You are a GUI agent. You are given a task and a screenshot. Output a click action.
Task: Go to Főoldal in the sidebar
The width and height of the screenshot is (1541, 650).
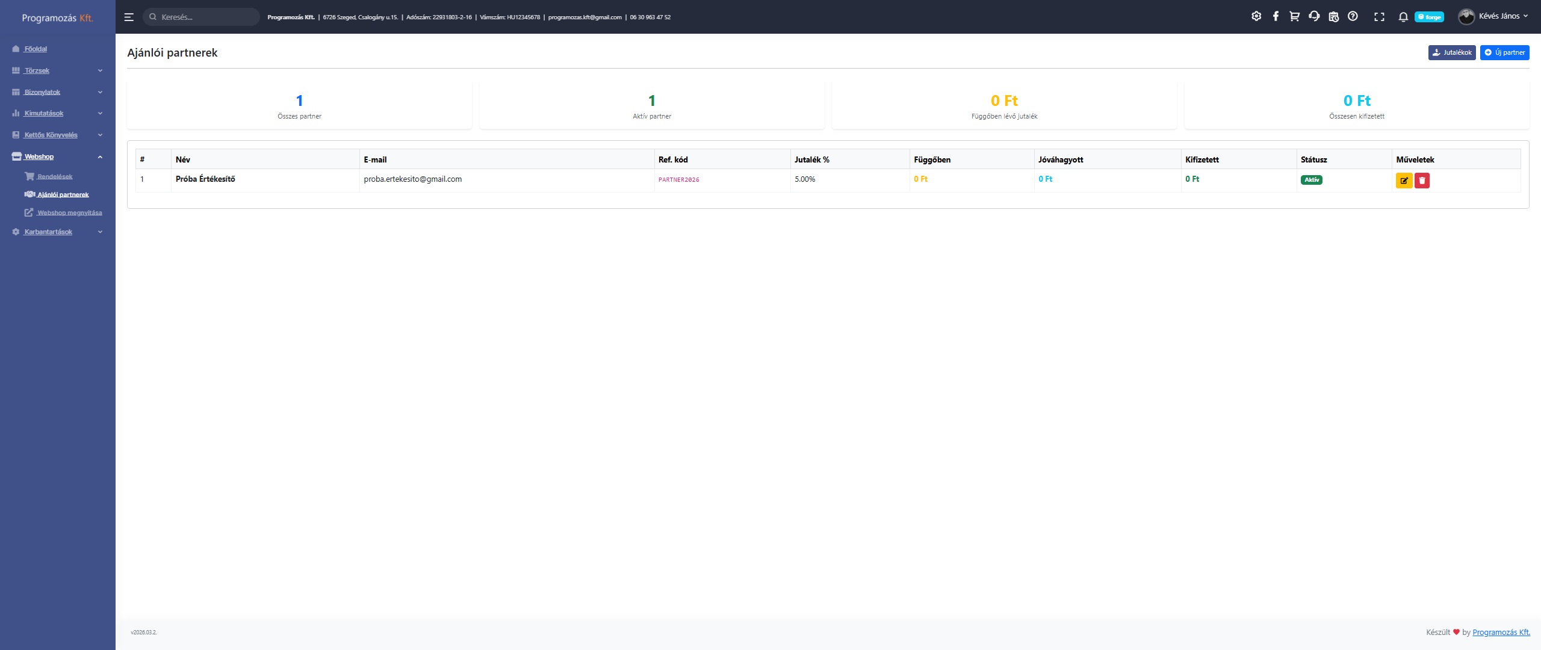point(36,49)
